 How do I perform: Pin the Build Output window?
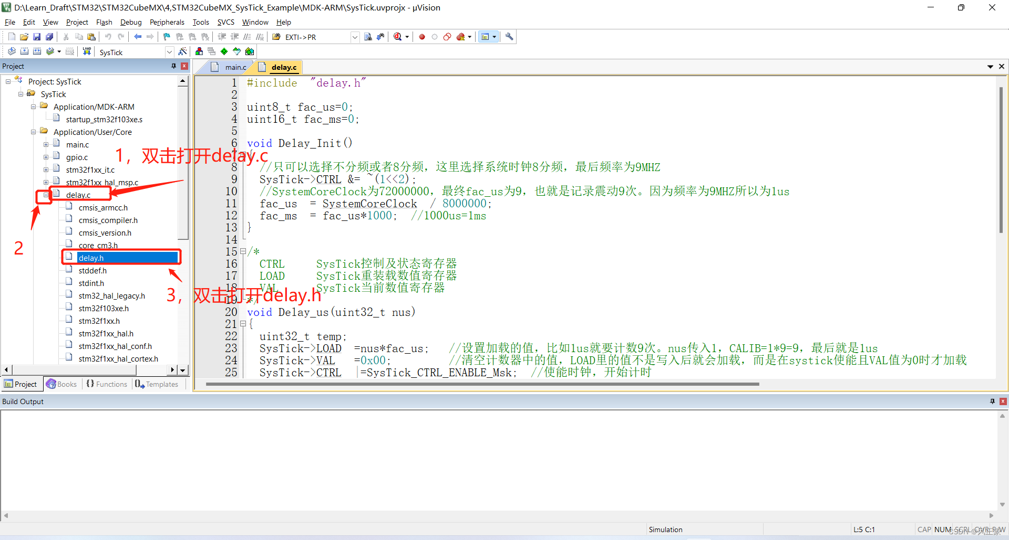pos(992,401)
